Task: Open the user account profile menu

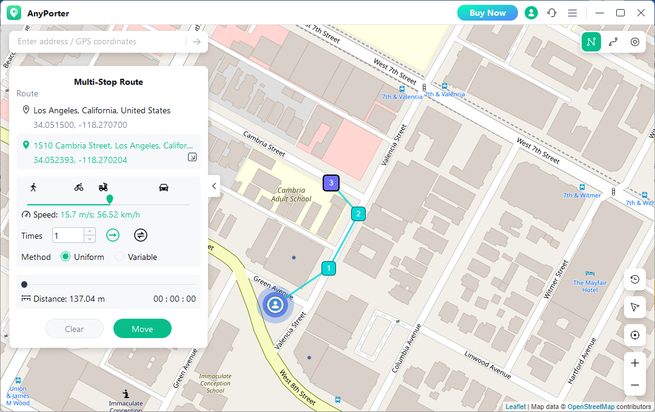Action: click(531, 13)
